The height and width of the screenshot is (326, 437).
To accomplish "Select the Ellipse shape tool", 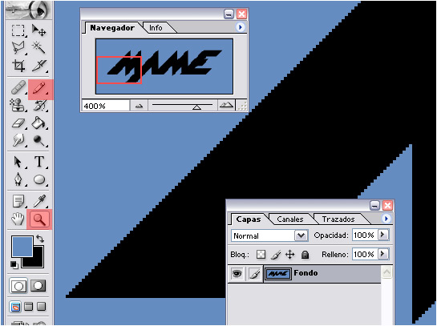I will point(39,179).
